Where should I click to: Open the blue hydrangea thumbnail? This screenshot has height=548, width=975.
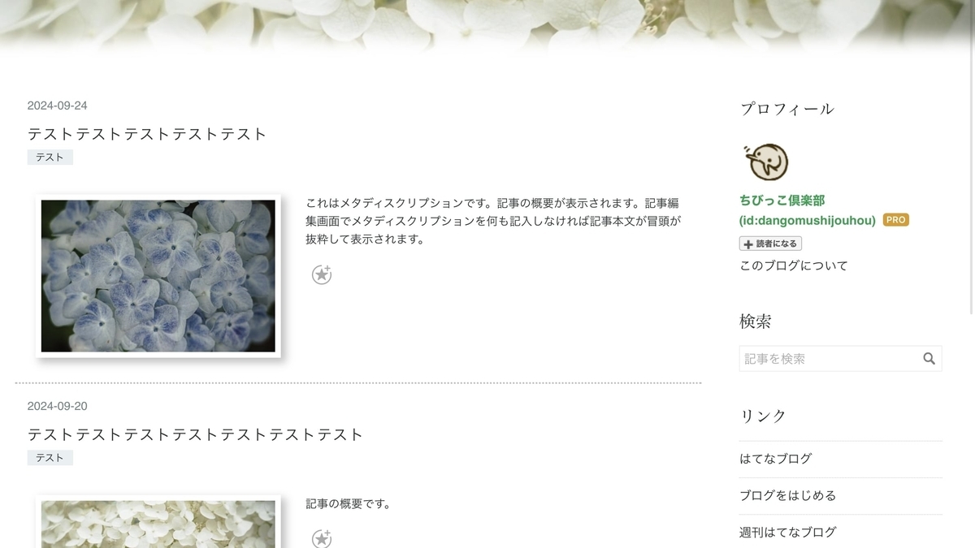(158, 276)
